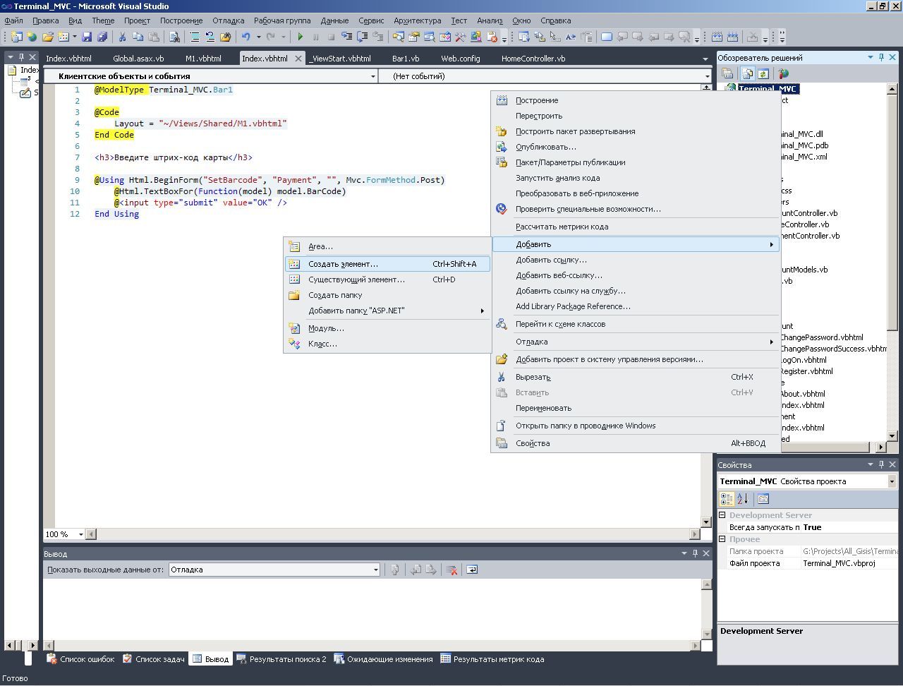
Task: Clear all output with the Output panel icon
Action: [x=452, y=570]
